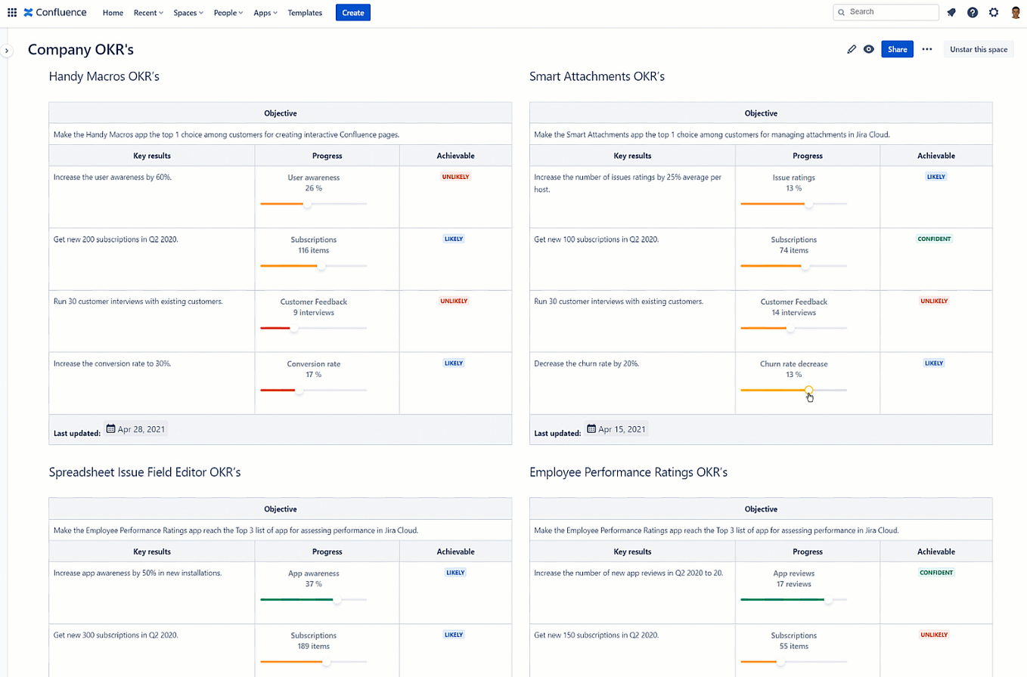
Task: Go to Home in the navigation bar
Action: 113,12
